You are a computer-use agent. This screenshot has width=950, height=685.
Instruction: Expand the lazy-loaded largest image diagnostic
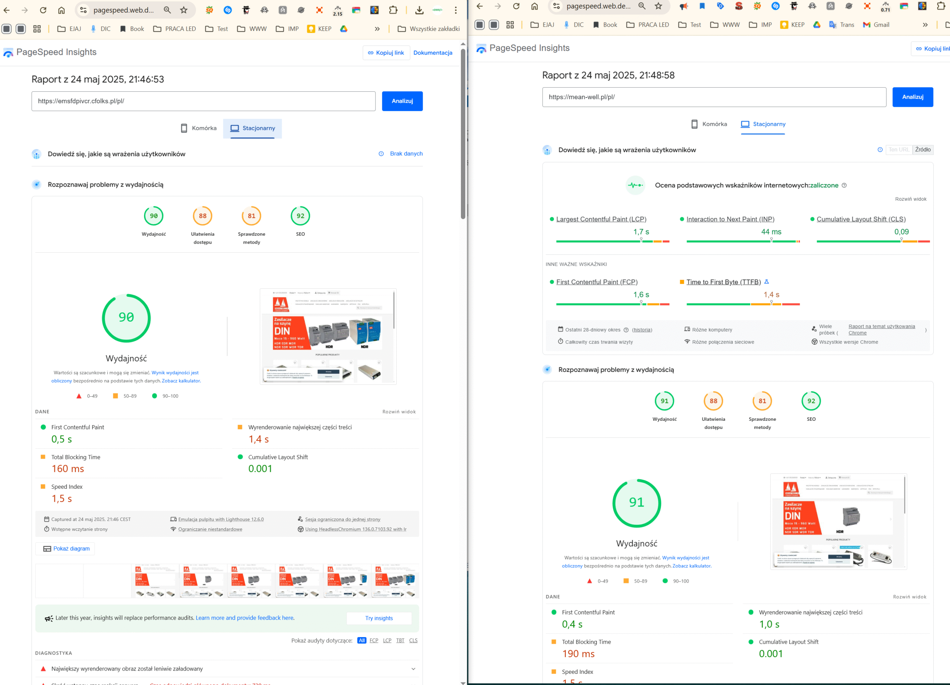coord(413,669)
